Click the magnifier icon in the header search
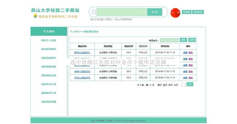Image resolution: width=237 pixels, height=124 pixels. coord(94,12)
